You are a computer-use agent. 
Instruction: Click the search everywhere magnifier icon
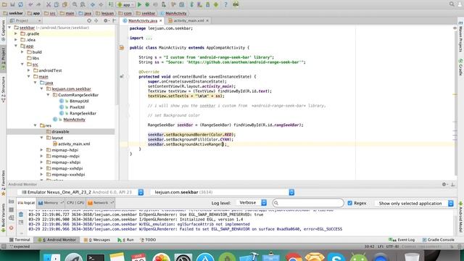[x=452, y=4]
